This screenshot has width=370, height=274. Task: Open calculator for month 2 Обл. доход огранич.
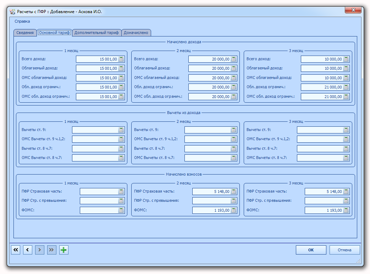(x=234, y=87)
